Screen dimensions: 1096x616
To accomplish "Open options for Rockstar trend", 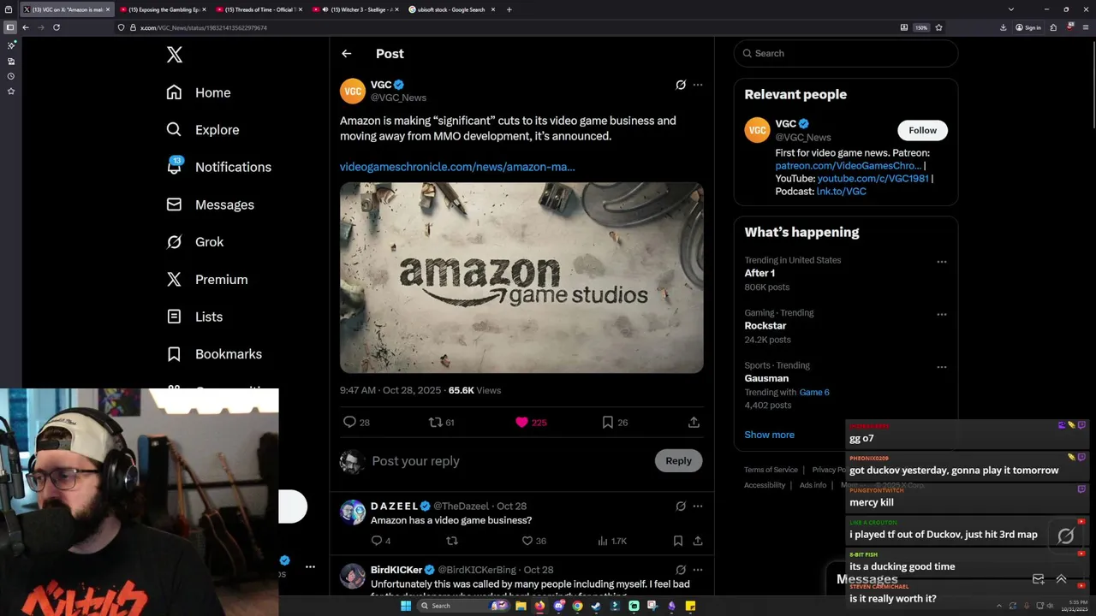I will (942, 314).
